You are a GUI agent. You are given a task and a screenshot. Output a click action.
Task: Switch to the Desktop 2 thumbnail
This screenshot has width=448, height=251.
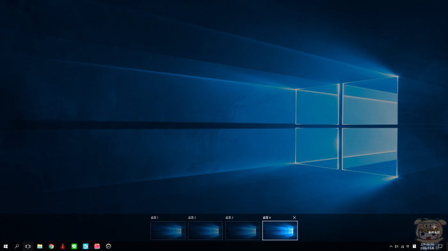pos(205,231)
